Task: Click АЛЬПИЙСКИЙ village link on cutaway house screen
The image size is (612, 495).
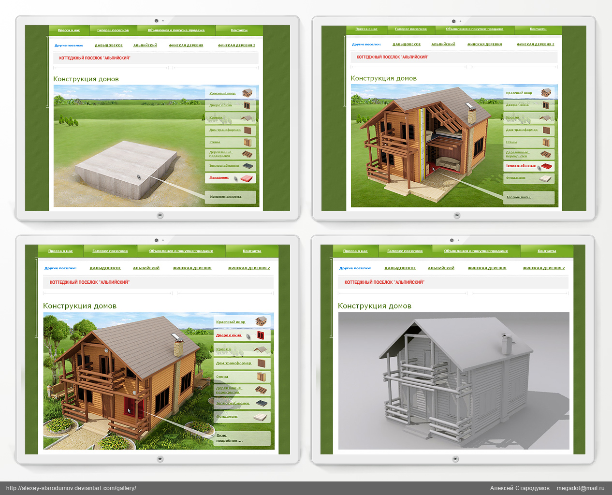Action: [x=443, y=44]
